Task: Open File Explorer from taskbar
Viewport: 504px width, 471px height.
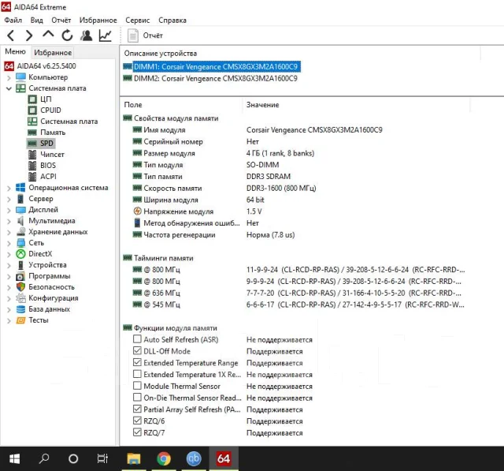Action: [133, 458]
